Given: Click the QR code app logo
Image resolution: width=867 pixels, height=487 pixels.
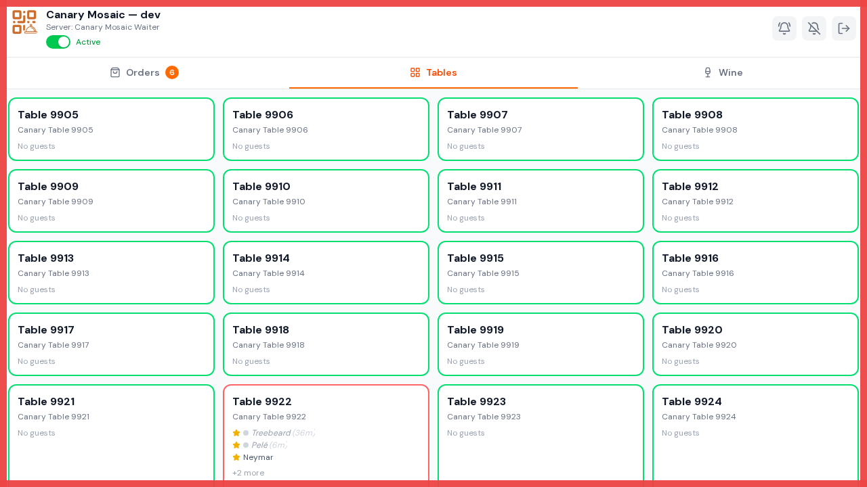Looking at the screenshot, I should point(24,22).
